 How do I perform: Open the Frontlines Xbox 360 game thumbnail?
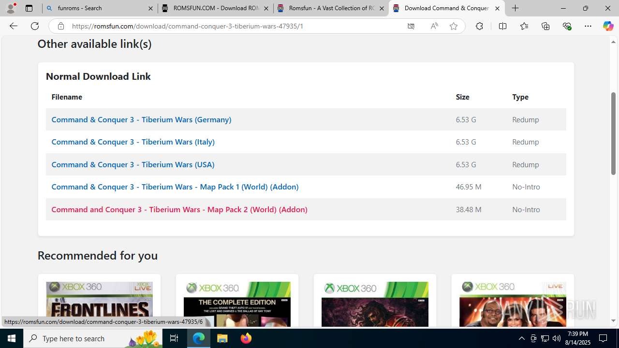coord(99,304)
